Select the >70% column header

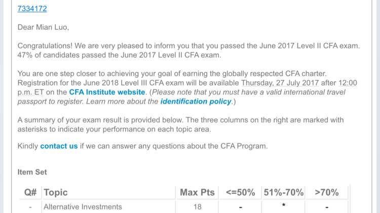pyautogui.click(x=327, y=192)
